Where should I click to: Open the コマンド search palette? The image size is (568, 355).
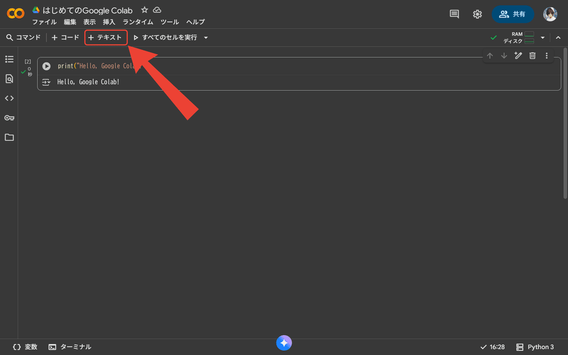pyautogui.click(x=24, y=37)
